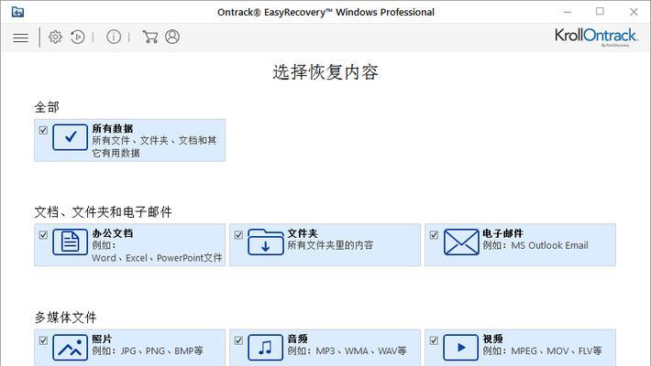Open the user account icon

(x=172, y=37)
